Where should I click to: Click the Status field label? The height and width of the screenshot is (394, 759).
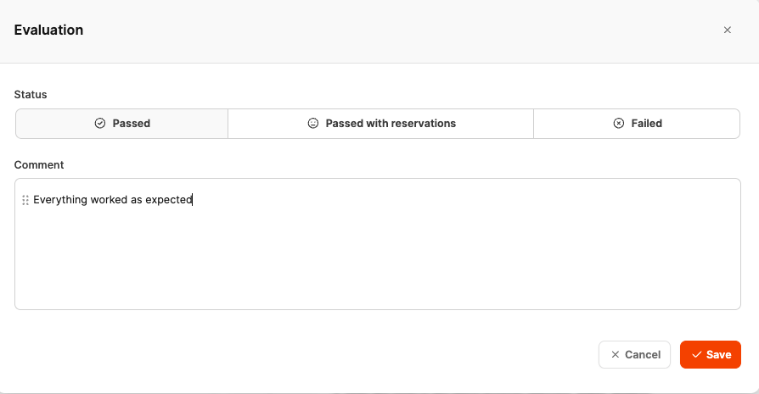31,94
